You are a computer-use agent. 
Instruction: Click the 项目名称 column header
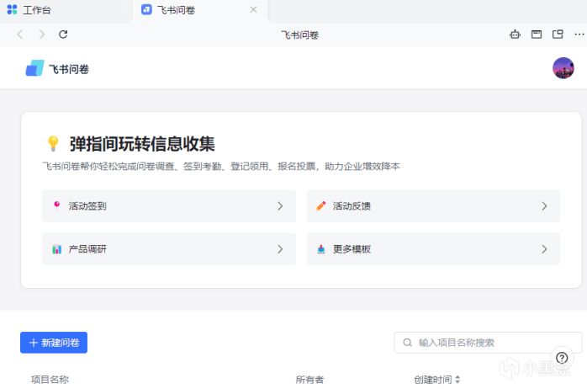50,380
